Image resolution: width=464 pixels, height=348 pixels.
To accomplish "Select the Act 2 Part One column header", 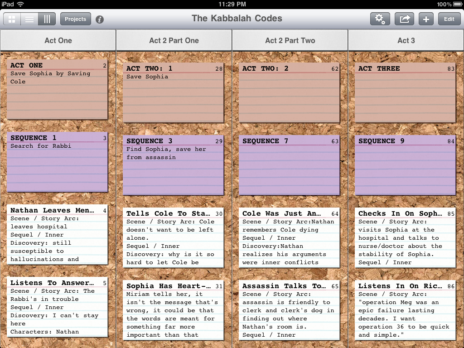I will point(174,40).
